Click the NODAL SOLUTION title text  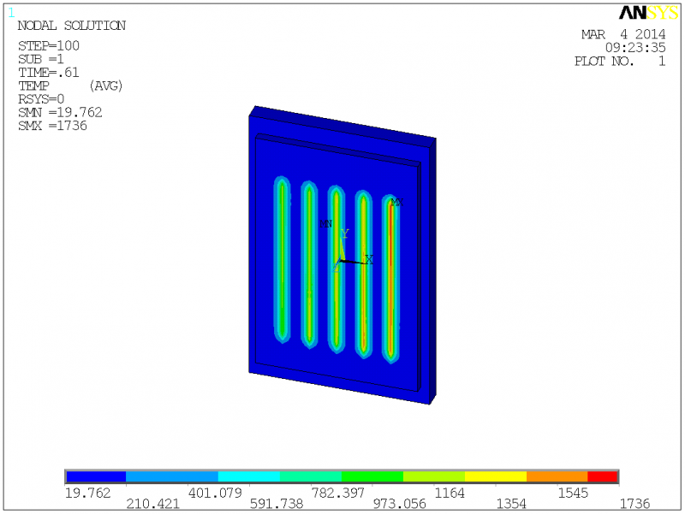[x=72, y=26]
